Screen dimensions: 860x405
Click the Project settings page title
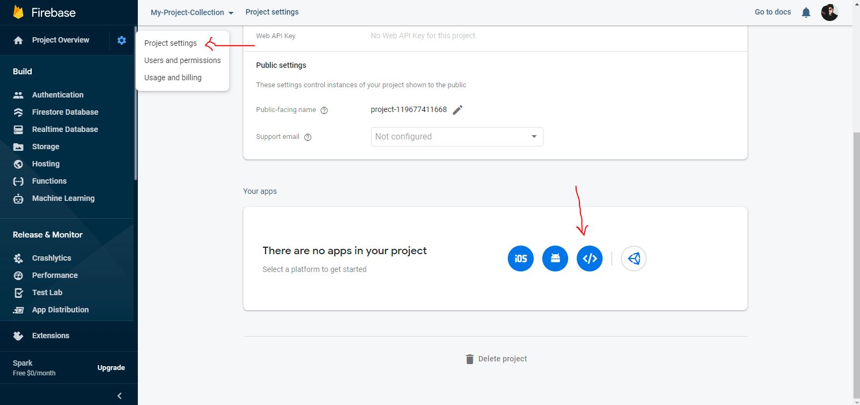tap(272, 12)
